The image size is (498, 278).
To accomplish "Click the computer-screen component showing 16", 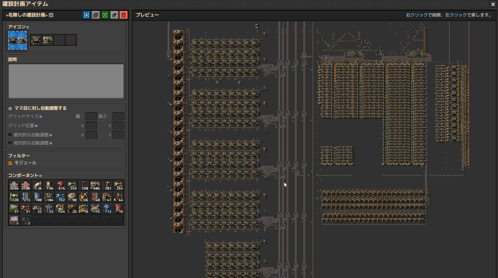I will point(84,208).
